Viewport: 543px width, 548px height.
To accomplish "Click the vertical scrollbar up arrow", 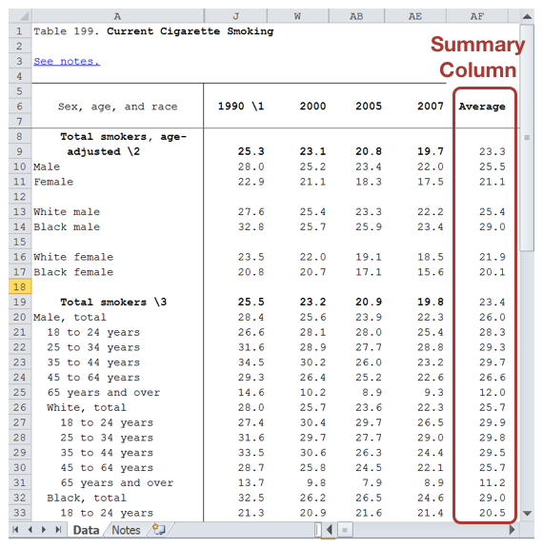I will tap(527, 16).
